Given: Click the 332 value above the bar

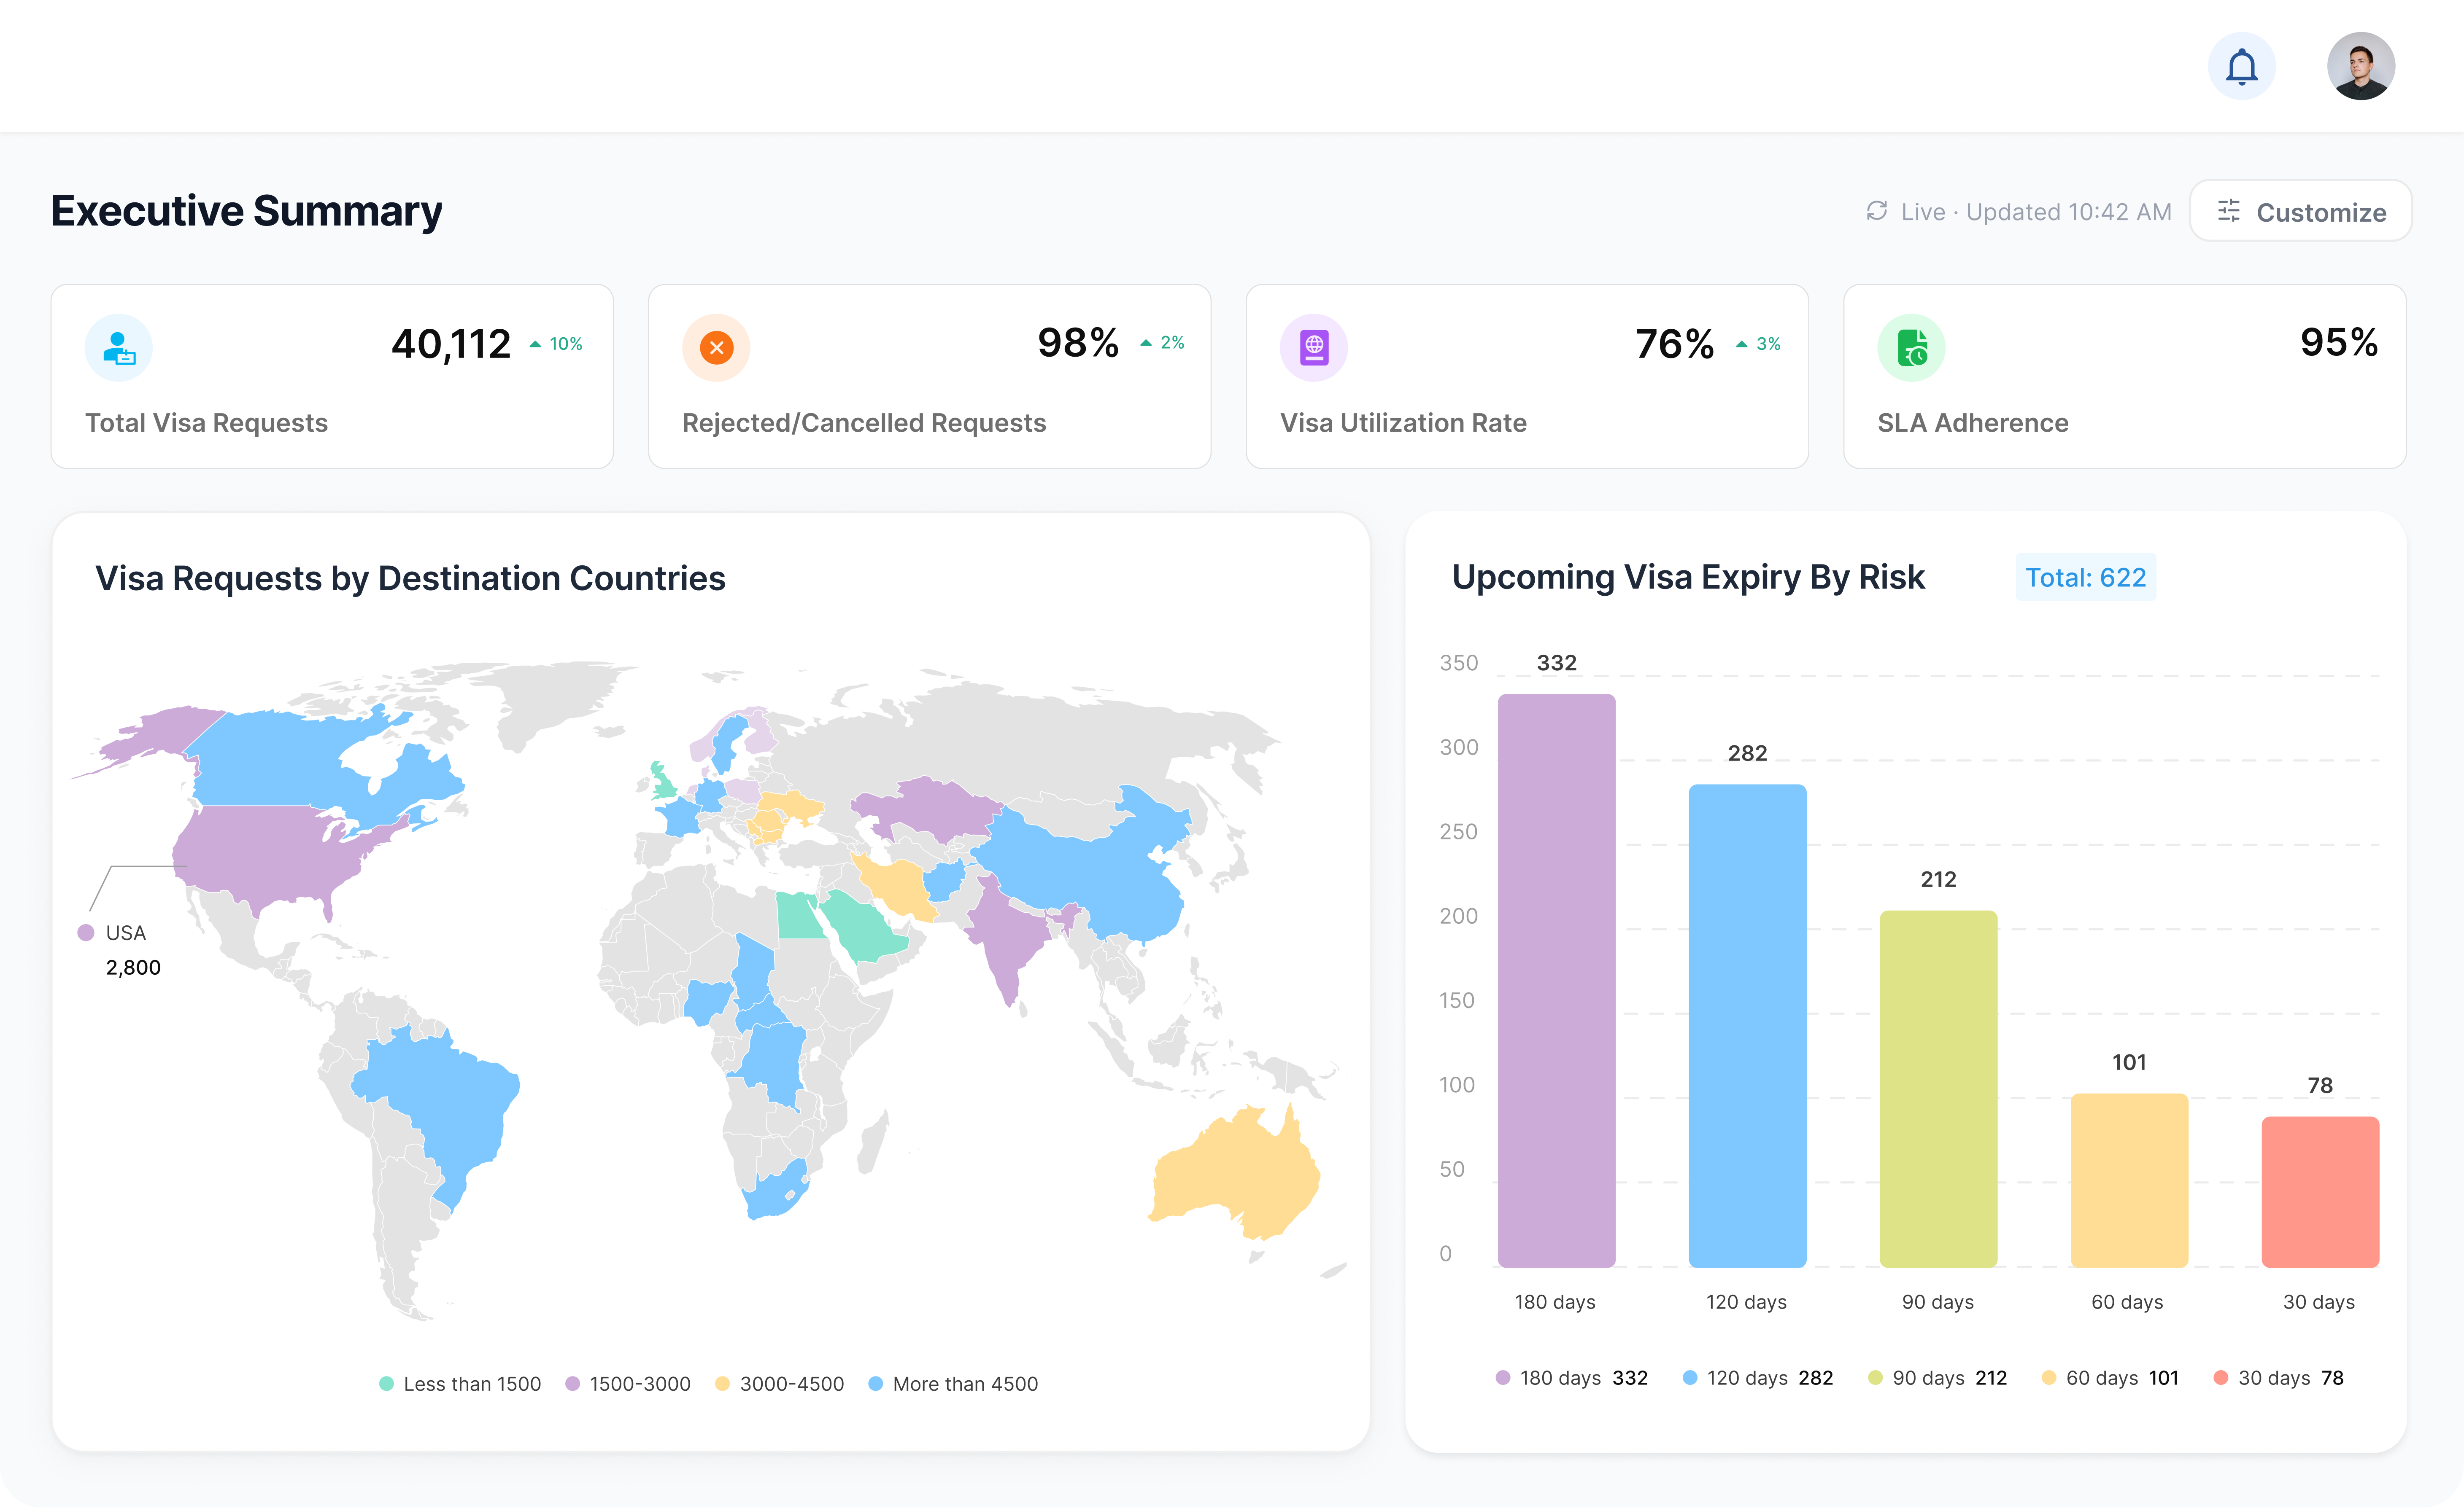Looking at the screenshot, I should coord(1556,663).
